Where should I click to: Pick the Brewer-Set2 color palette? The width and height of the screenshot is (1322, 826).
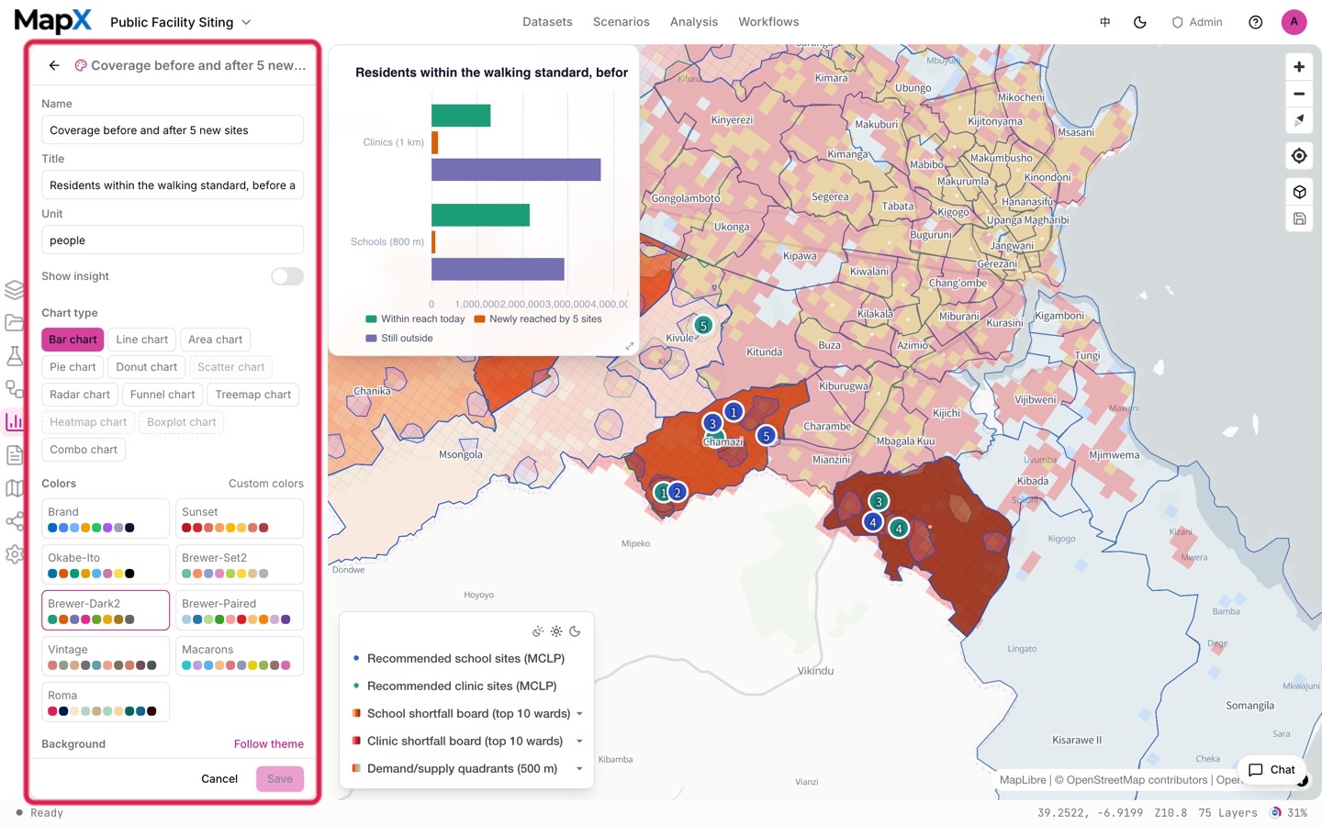click(240, 564)
